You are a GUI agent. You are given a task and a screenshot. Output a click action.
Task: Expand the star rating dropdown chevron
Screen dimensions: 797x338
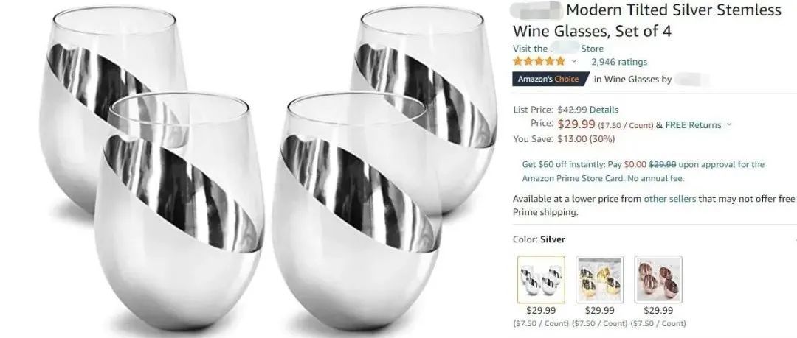tap(574, 61)
